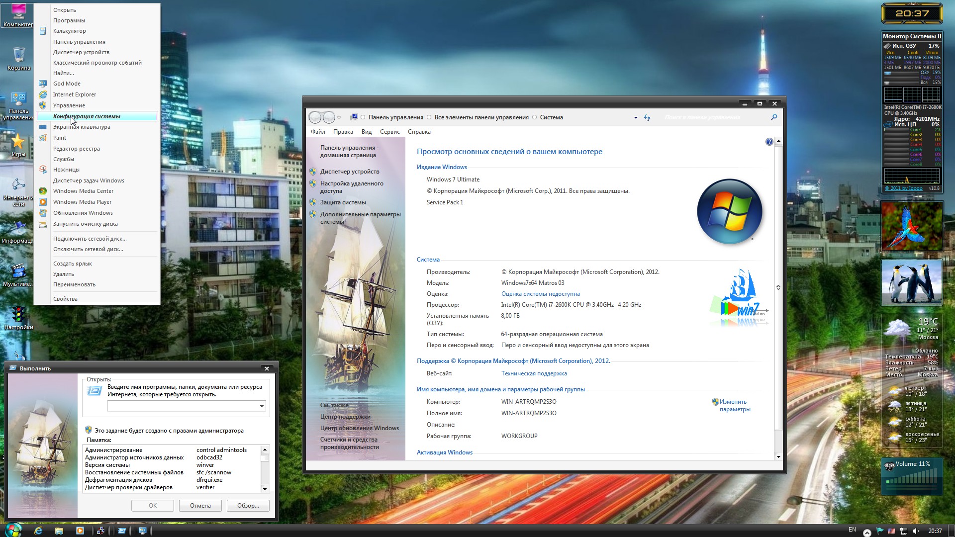
Task: Click the Run dialog Открыть input field
Action: coord(183,406)
